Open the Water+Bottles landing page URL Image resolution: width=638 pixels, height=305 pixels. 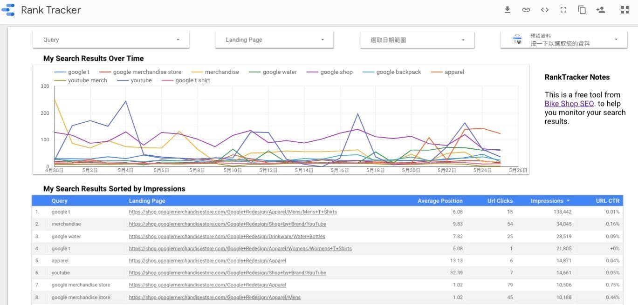pos(227,236)
